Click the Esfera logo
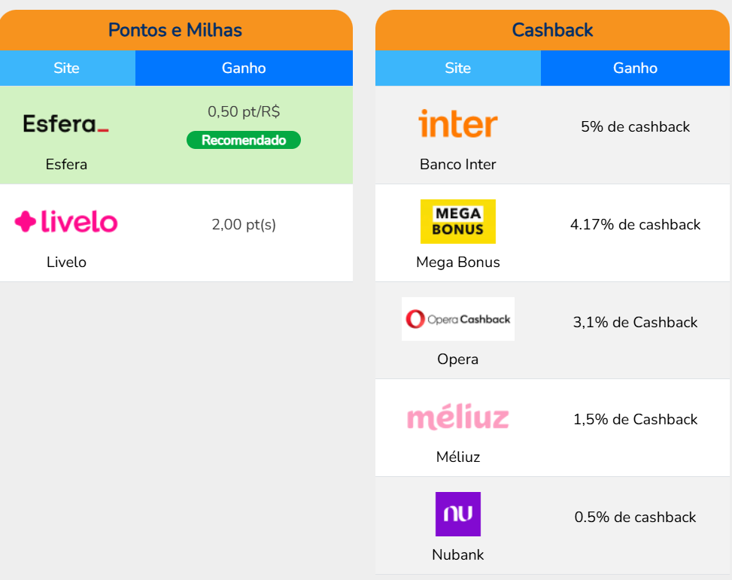732x580 pixels. coord(66,124)
